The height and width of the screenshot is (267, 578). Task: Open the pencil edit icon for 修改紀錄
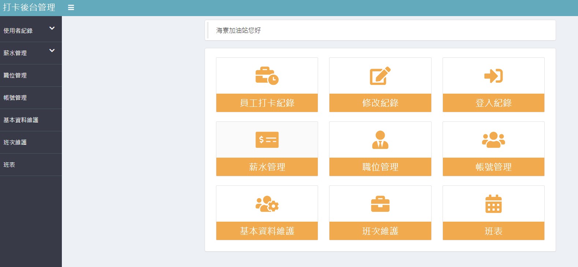(x=380, y=76)
